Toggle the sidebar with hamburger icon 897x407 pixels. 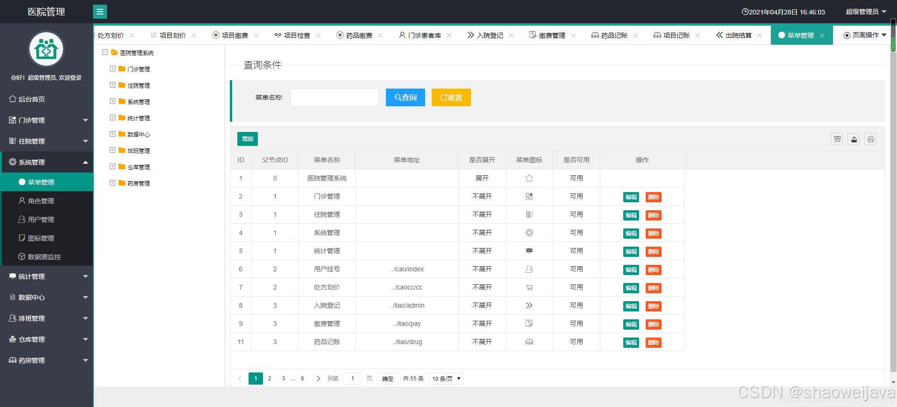pyautogui.click(x=100, y=12)
